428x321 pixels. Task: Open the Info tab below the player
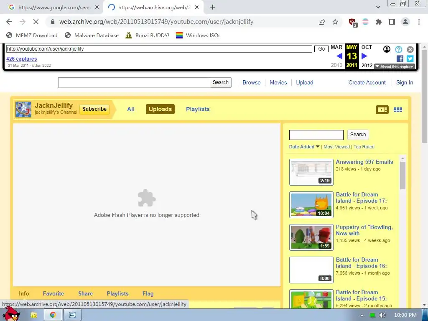(x=24, y=294)
